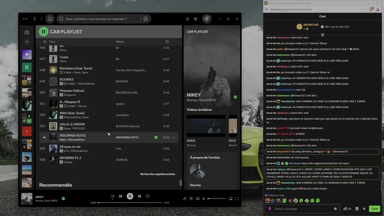Sort by the Album column header
The height and width of the screenshot is (216, 384).
pyautogui.click(x=120, y=42)
